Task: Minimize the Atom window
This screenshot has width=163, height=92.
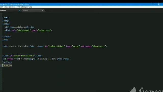Action: click(x=153, y=4)
